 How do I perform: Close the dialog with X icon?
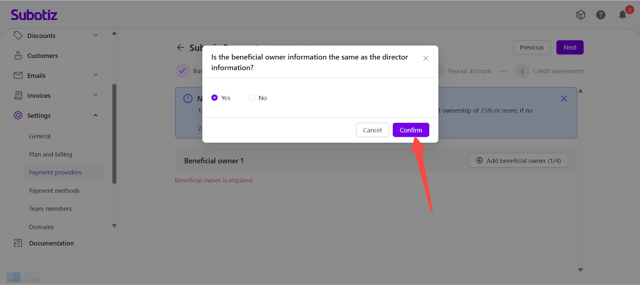(x=426, y=59)
